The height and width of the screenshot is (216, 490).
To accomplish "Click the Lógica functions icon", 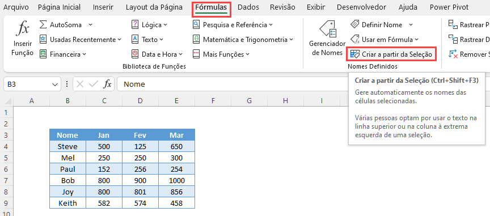I will pos(135,25).
